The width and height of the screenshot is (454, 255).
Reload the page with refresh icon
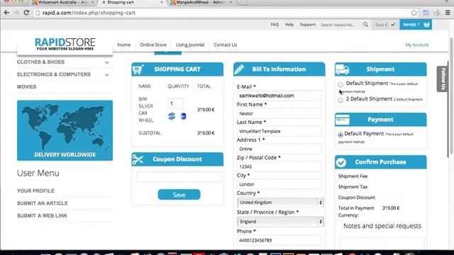[26, 13]
